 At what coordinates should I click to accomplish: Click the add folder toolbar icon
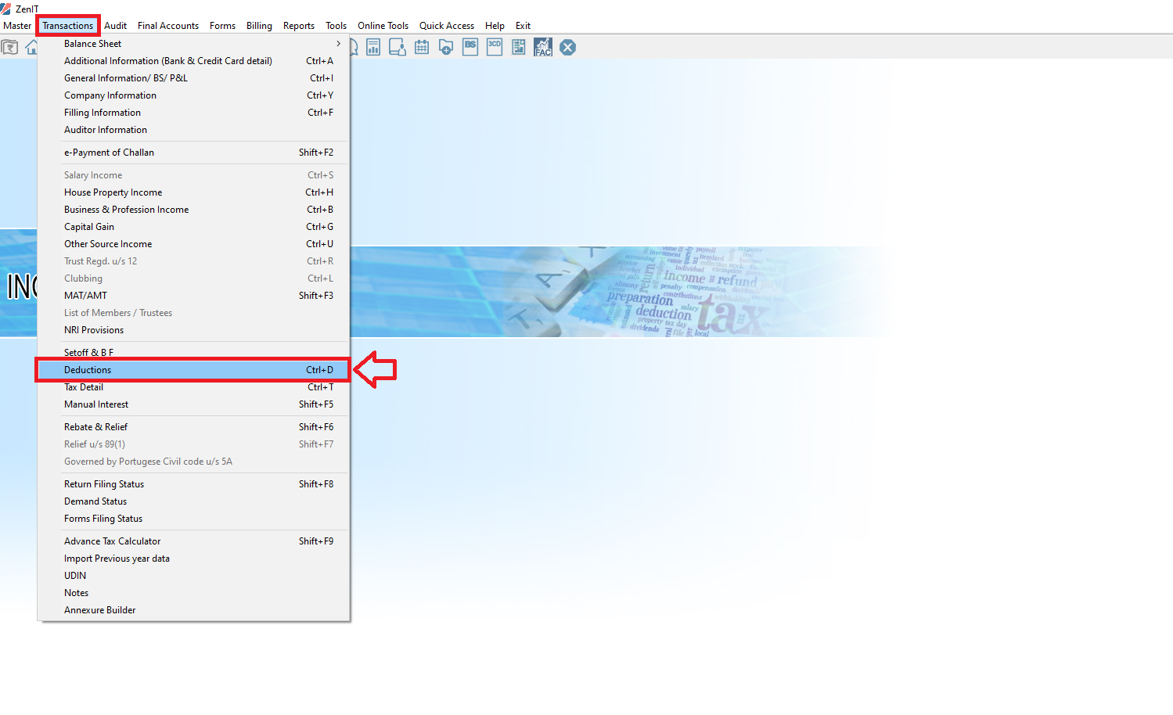point(446,48)
